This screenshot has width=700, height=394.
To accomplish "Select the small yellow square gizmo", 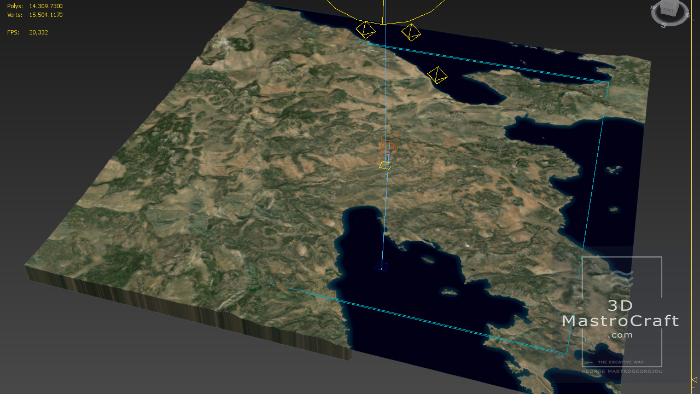I will pyautogui.click(x=385, y=165).
